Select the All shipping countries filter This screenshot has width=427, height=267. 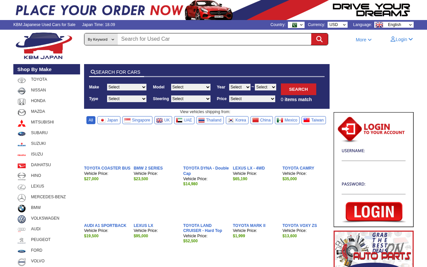click(x=91, y=120)
